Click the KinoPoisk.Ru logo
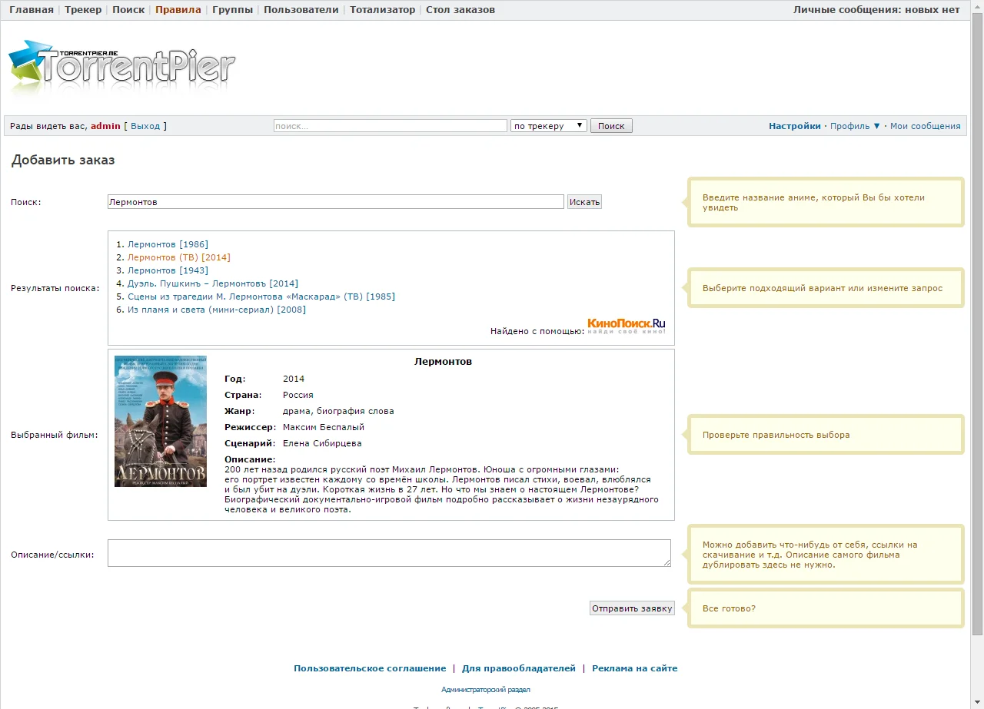Image resolution: width=984 pixels, height=709 pixels. 627,326
